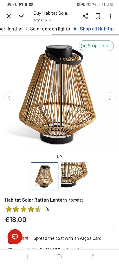Tap the share icon in top bar
This screenshot has width=119, height=264.
click(x=86, y=16)
